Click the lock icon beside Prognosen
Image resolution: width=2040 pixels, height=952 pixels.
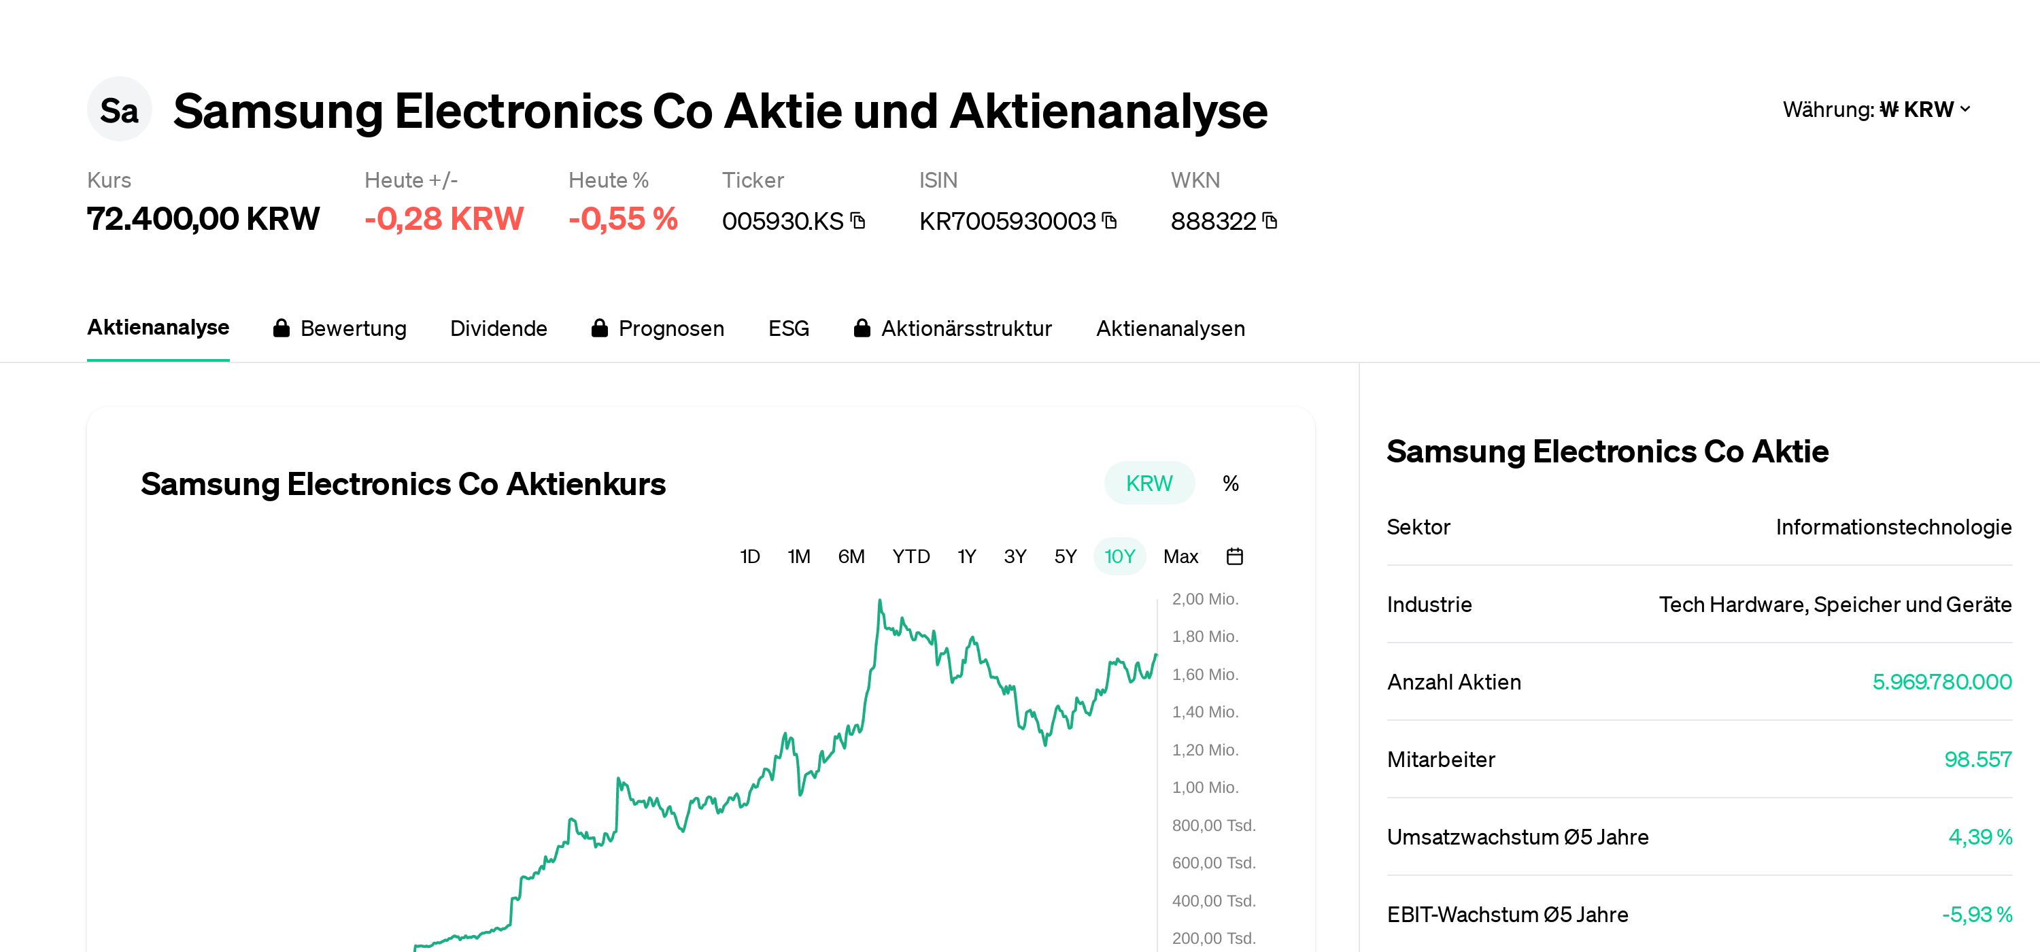tap(600, 327)
